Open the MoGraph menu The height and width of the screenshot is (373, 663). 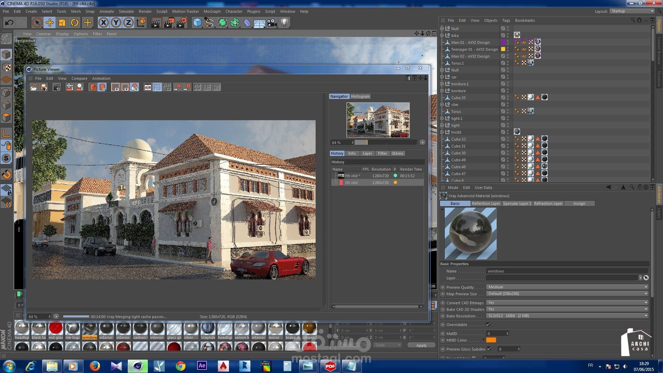click(x=212, y=11)
